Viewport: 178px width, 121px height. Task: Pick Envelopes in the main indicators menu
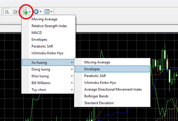(x=49, y=40)
